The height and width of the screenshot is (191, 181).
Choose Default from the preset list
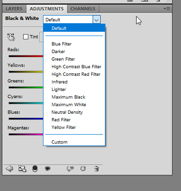coord(74,28)
